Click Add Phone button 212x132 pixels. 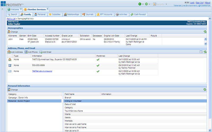click(31, 52)
